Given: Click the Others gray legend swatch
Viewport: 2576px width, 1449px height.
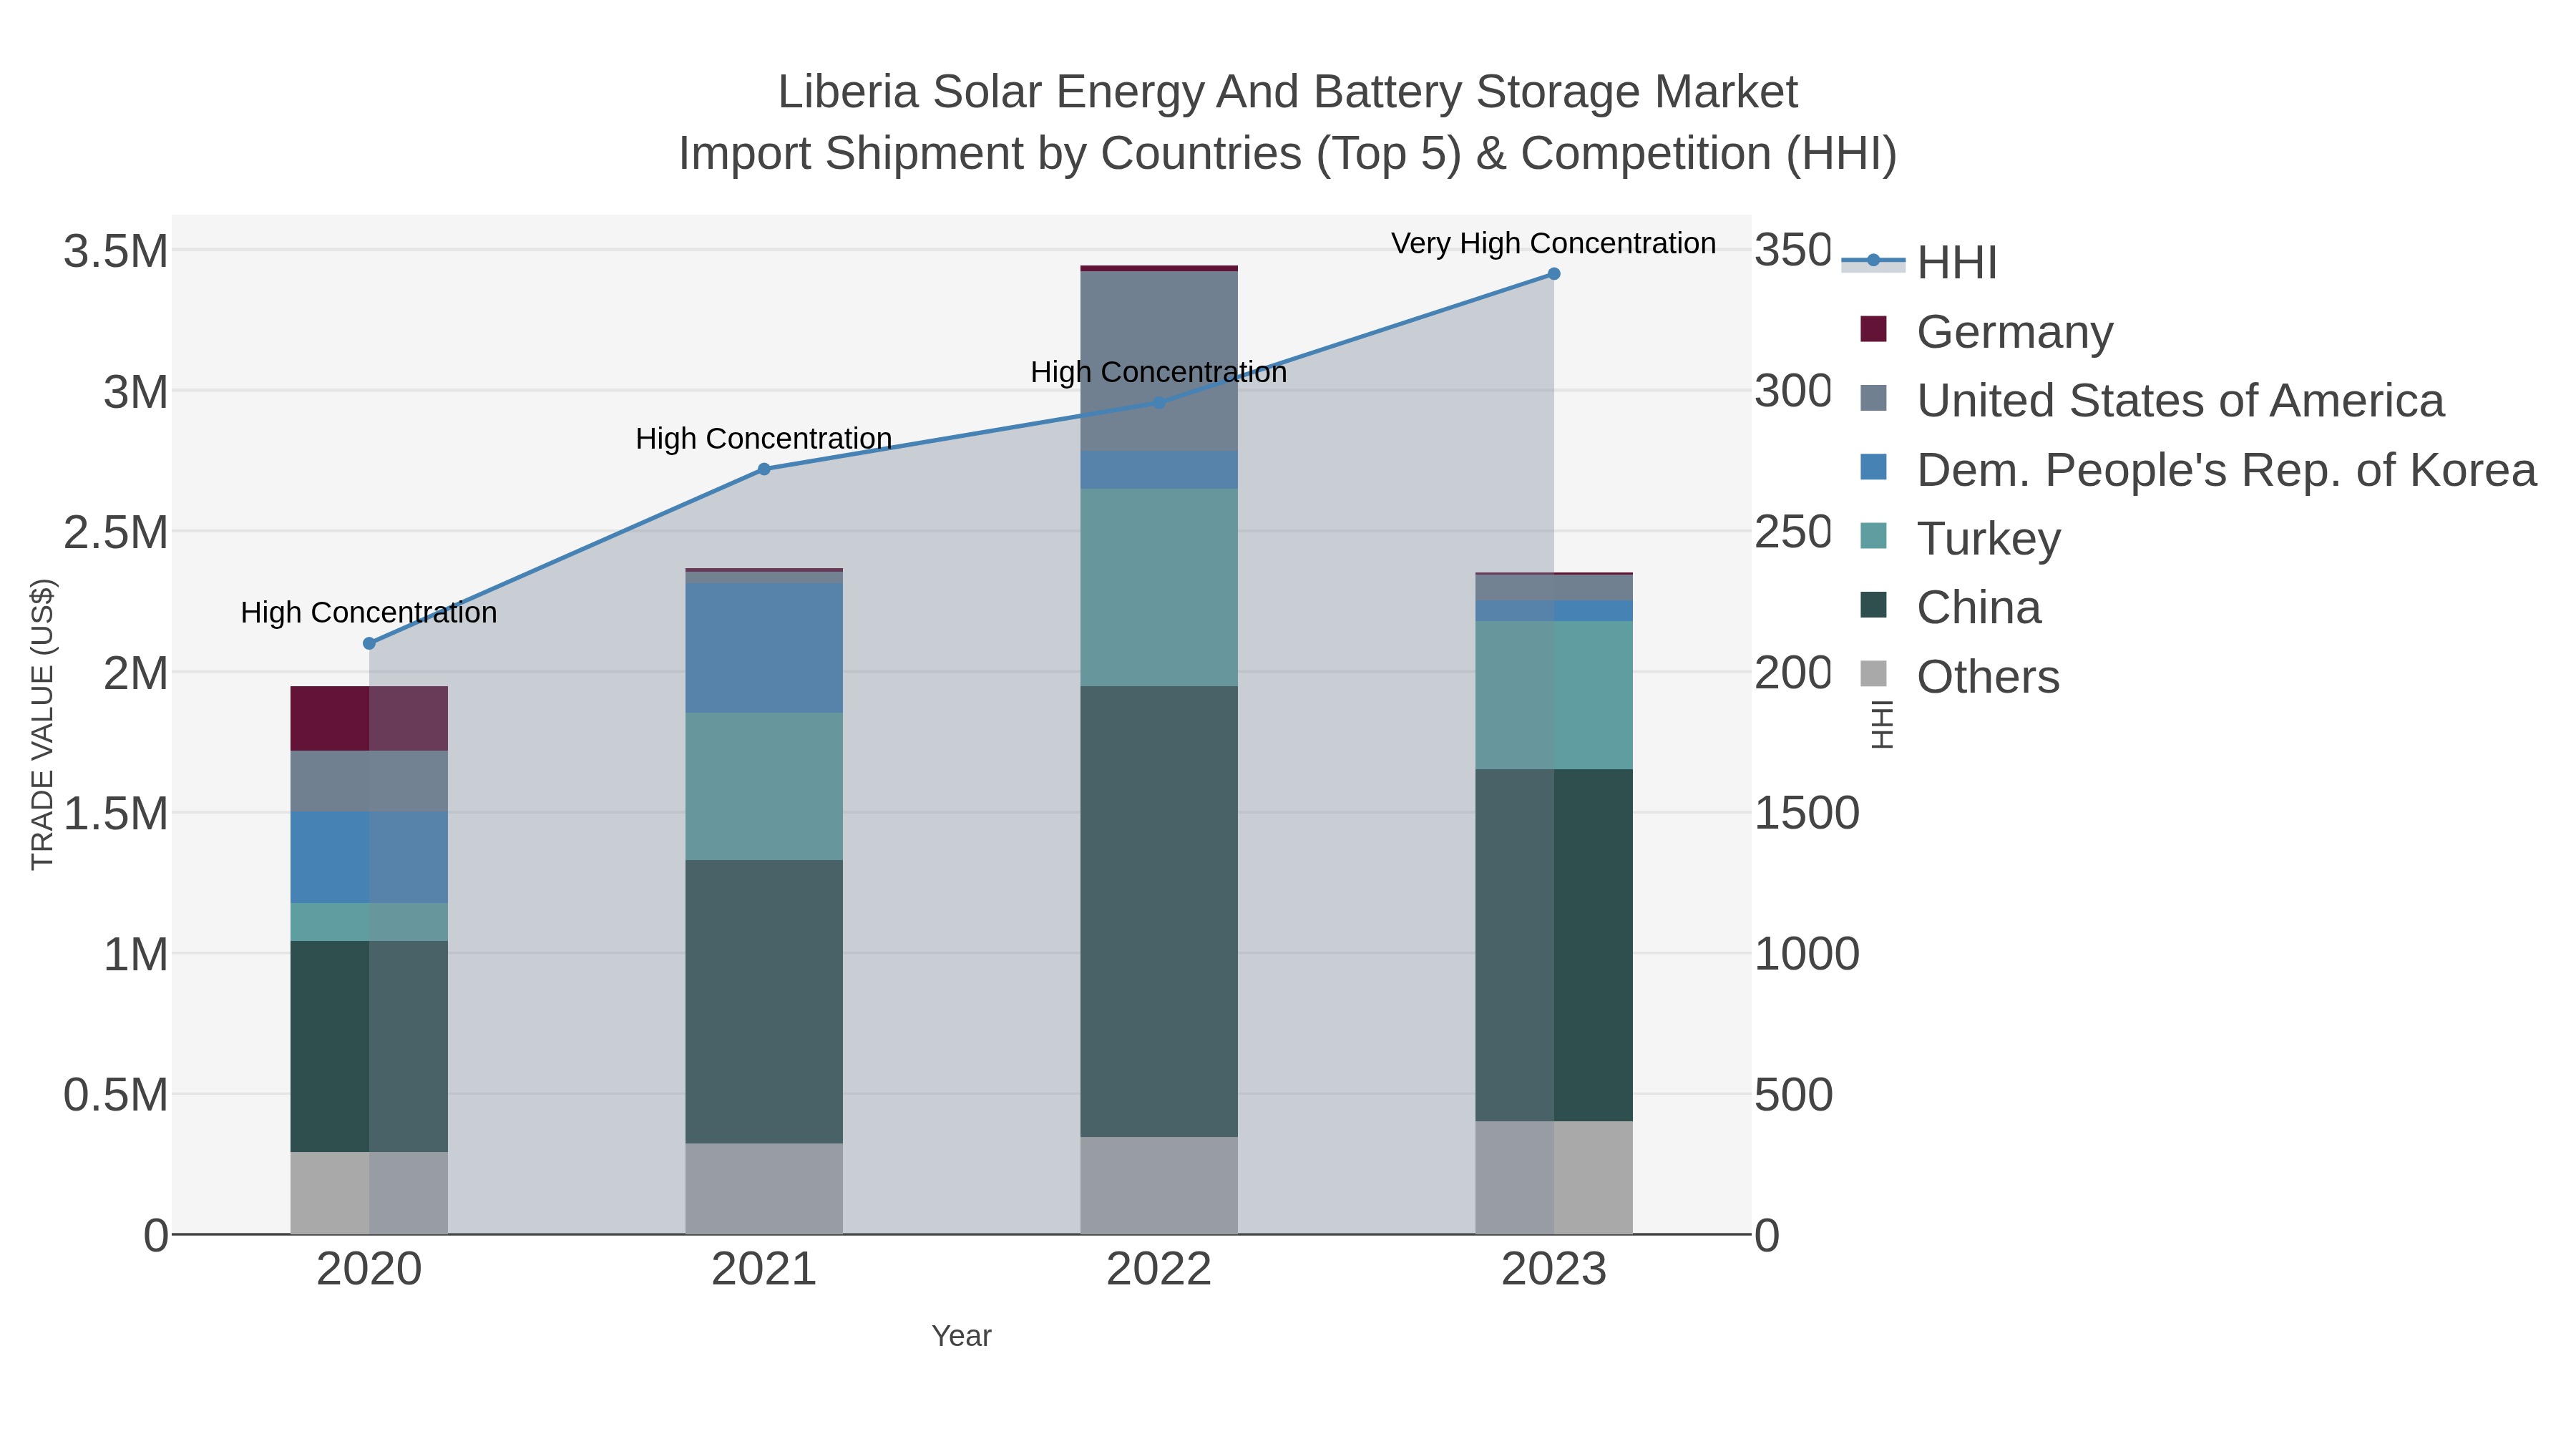Looking at the screenshot, I should coord(1873,674).
